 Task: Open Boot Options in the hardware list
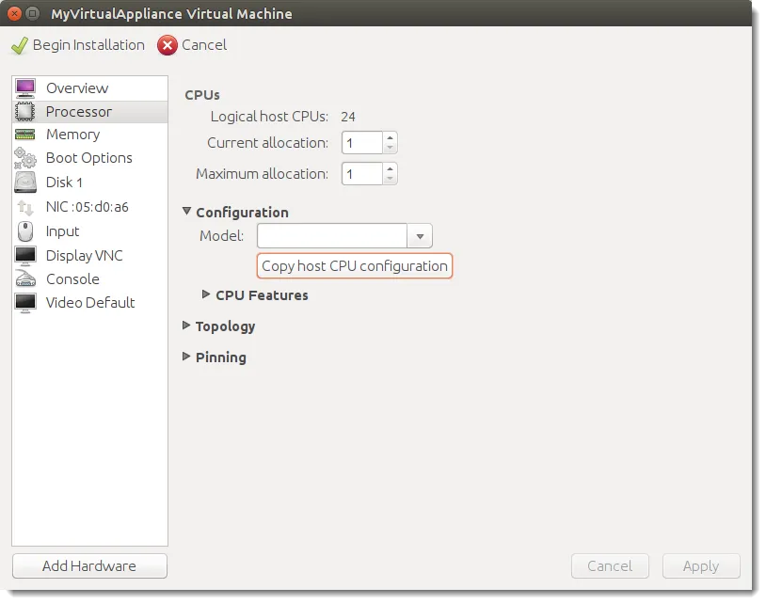(x=90, y=158)
